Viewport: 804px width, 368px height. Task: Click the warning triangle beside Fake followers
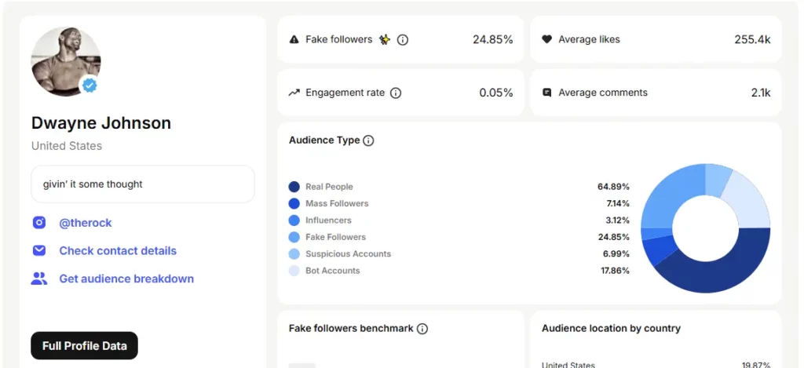click(294, 39)
